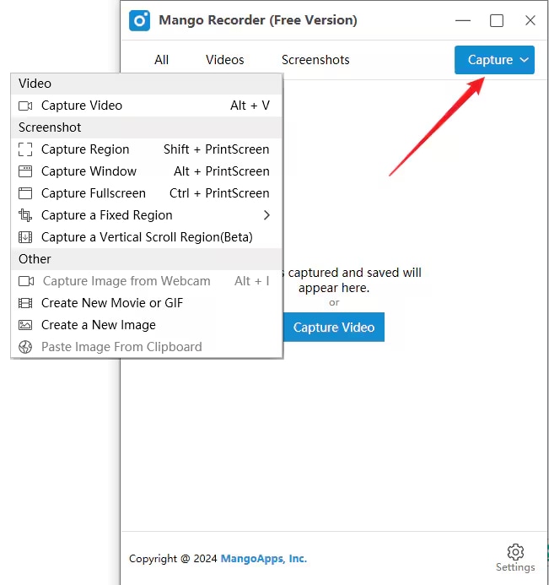Click the Capture Fullscreen menu icon
The image size is (549, 585).
[x=25, y=193]
